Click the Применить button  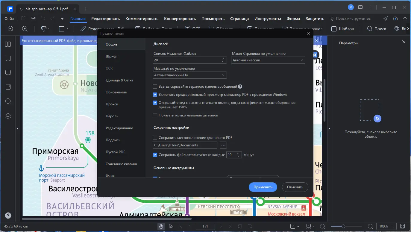tap(263, 187)
